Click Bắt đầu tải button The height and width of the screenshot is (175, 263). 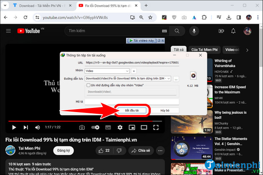pos(132,110)
